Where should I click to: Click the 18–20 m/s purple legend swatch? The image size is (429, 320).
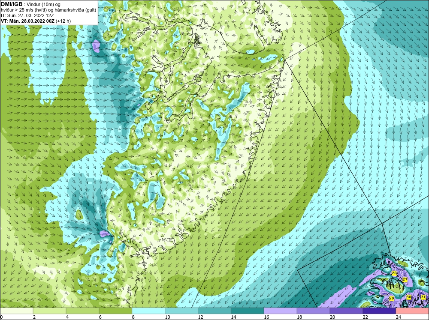(313, 311)
